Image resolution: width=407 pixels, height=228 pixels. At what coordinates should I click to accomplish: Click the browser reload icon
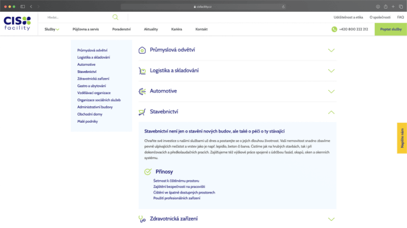pos(283,6)
